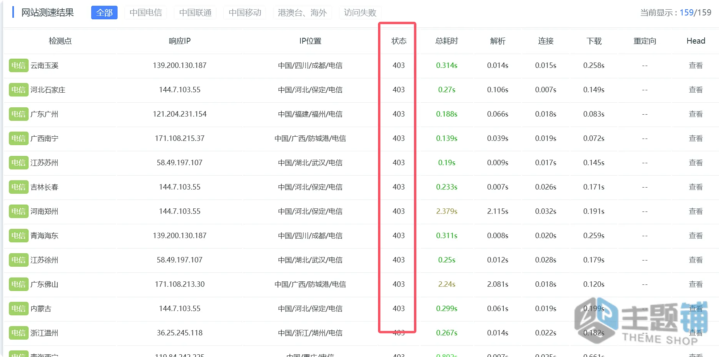Click the 电信 badge beside 青海海东
This screenshot has height=357, width=719.
click(19, 236)
